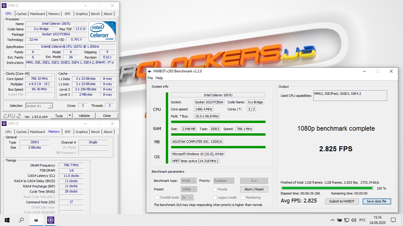The width and height of the screenshot is (403, 226).
Task: Click the Abort / Reset button
Action: pos(254,189)
